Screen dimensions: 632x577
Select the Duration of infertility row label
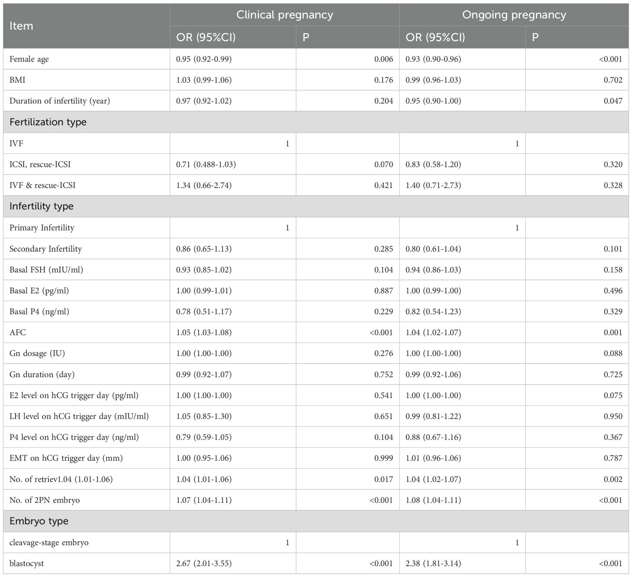click(60, 101)
